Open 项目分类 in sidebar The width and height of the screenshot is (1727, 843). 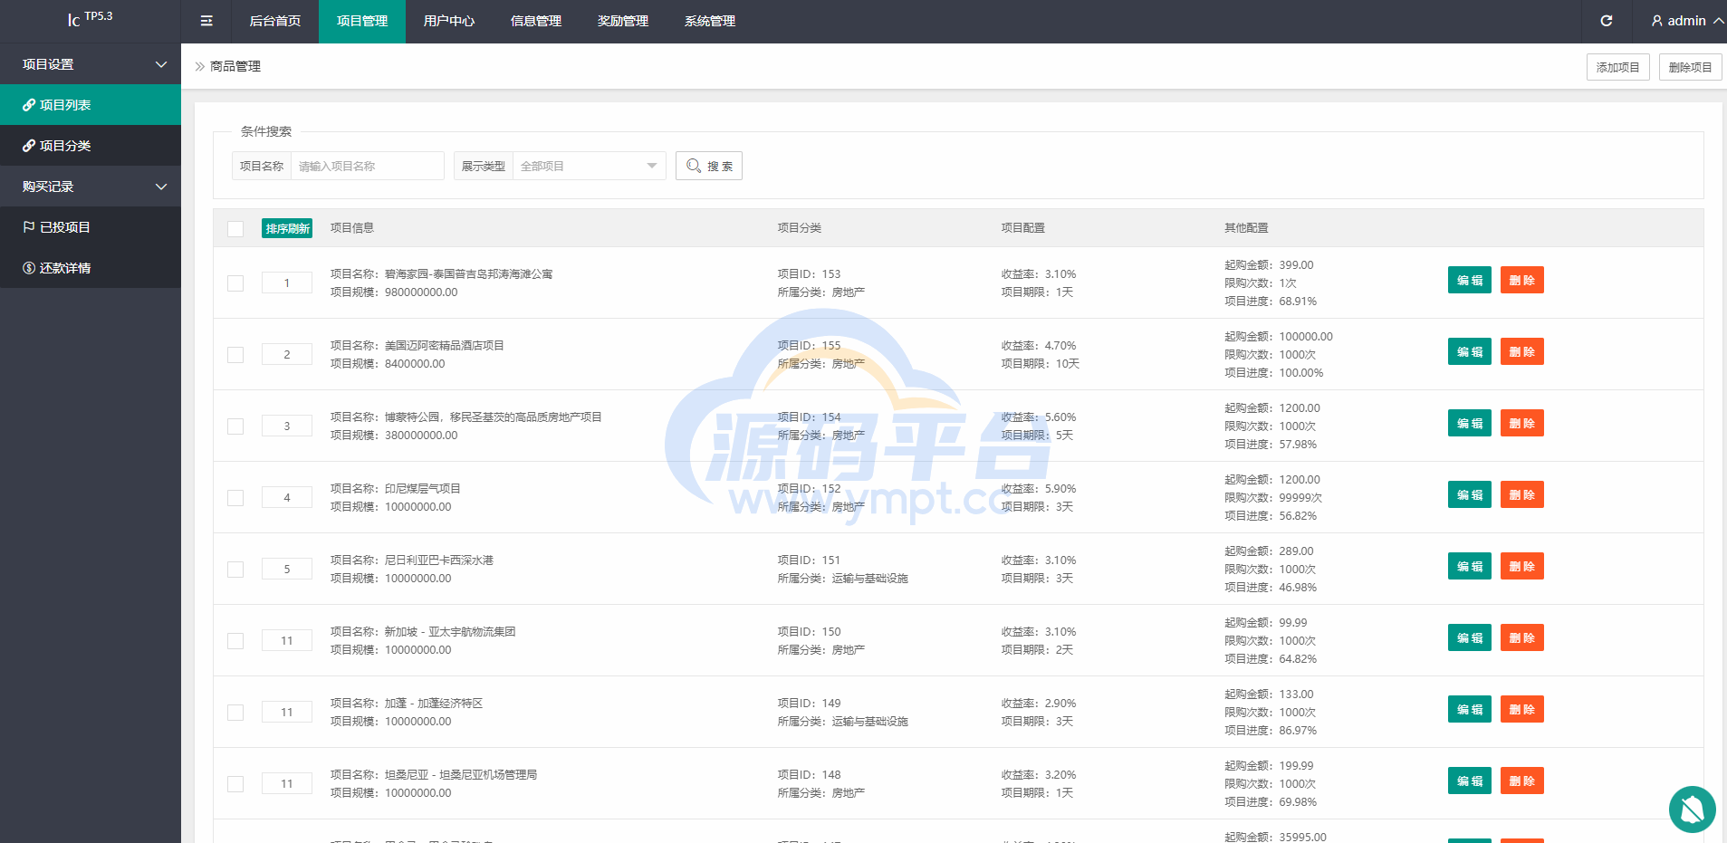(x=91, y=146)
